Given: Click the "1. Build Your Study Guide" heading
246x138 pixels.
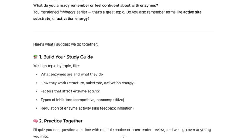Looking at the screenshot, I should (x=66, y=57).
